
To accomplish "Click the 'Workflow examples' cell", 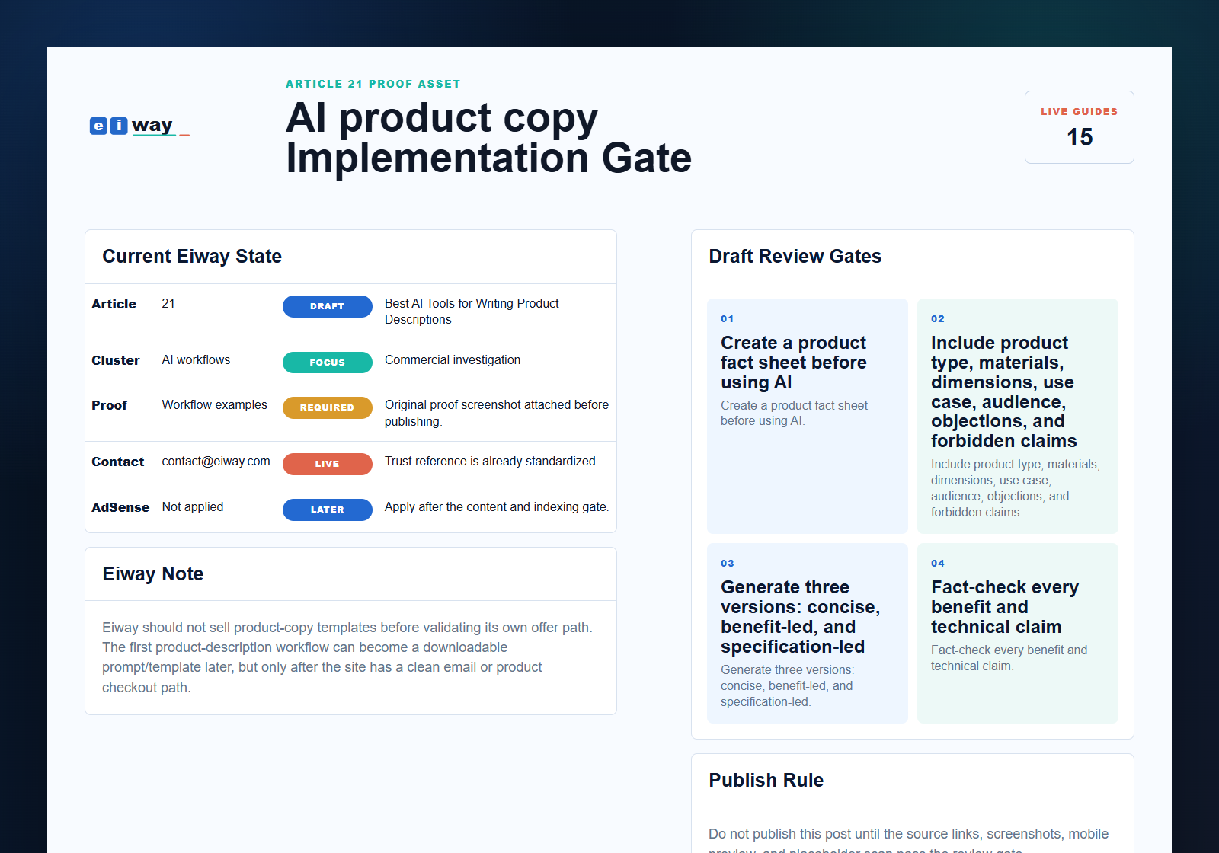I will 214,404.
